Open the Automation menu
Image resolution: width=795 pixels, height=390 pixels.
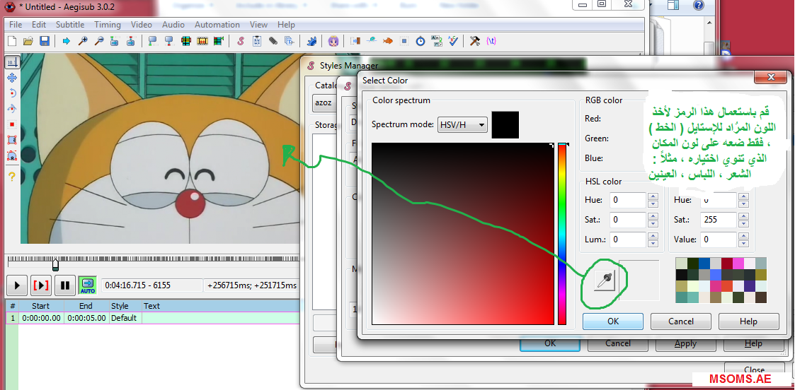point(217,25)
